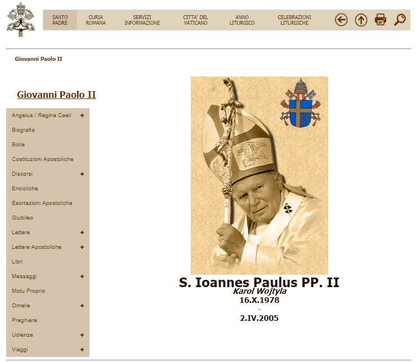Open the Encicliche section
Screen dimensions: 416x362
click(x=25, y=189)
